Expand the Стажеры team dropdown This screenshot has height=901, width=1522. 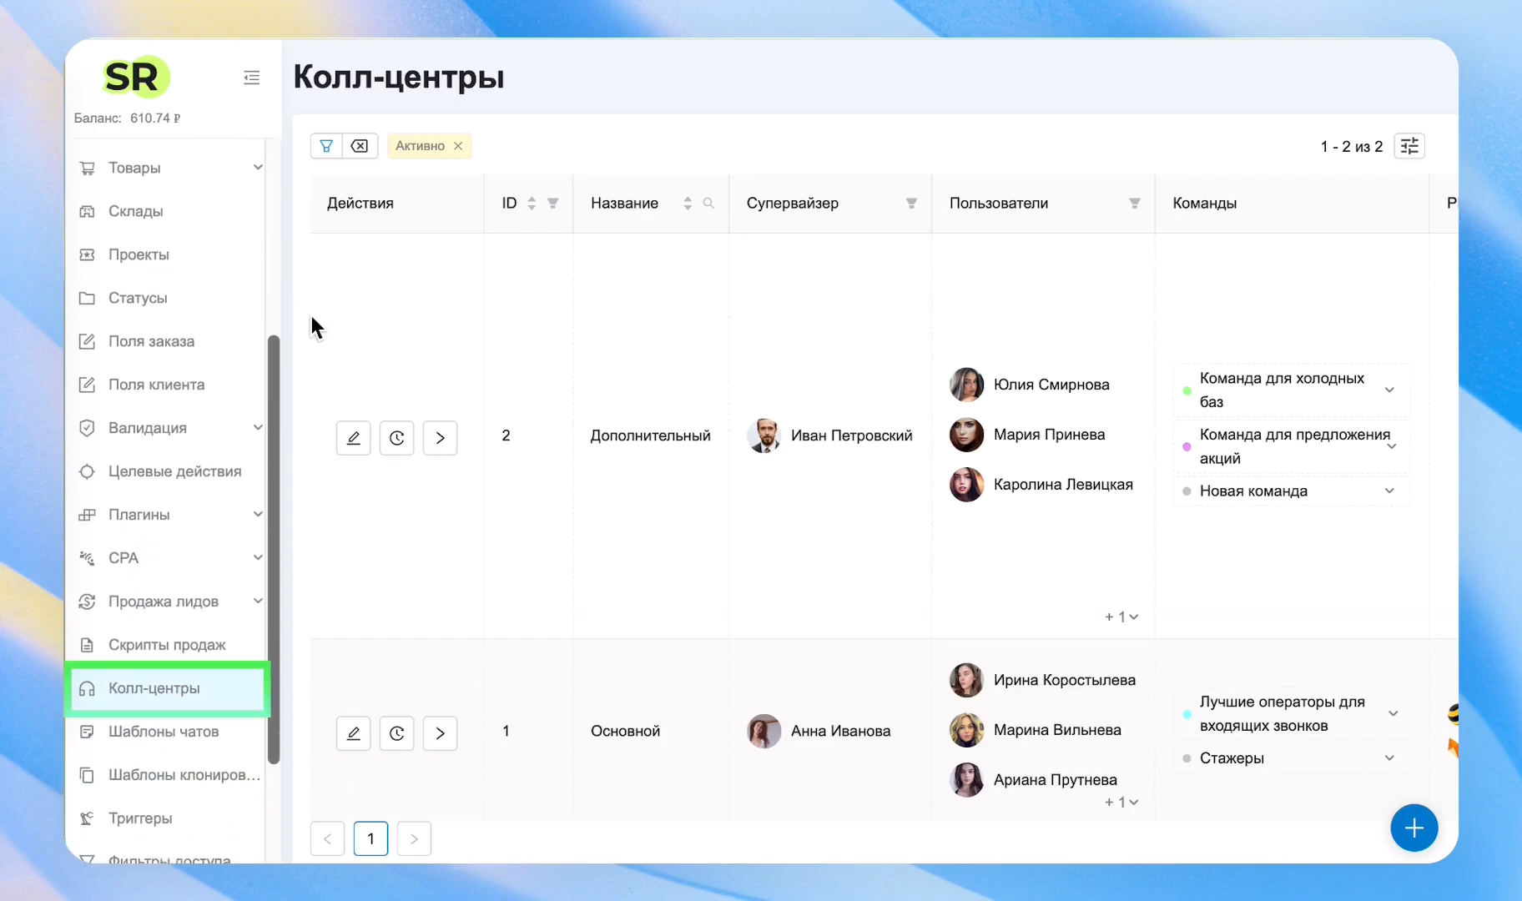[x=1389, y=758]
